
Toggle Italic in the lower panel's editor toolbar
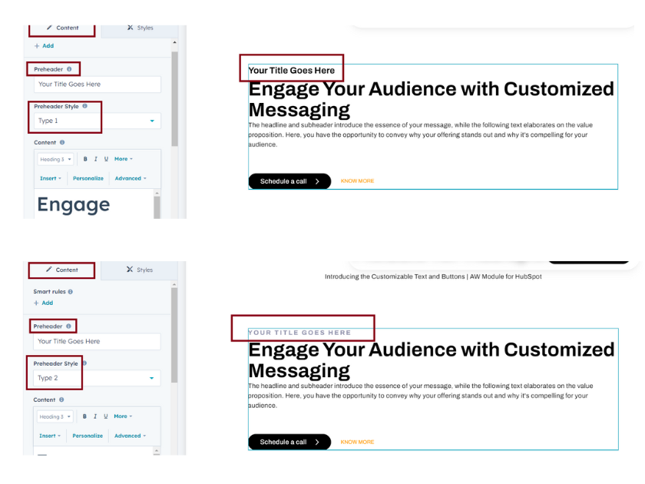pyautogui.click(x=95, y=416)
